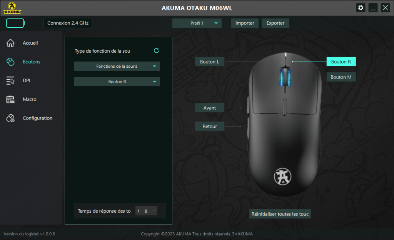Click the Temps de réponse des to label

point(104,211)
